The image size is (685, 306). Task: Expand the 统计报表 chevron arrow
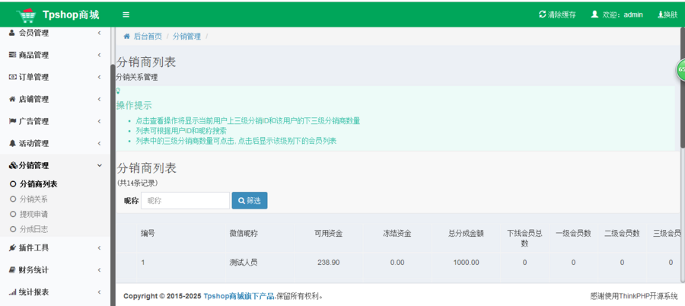[x=99, y=292]
